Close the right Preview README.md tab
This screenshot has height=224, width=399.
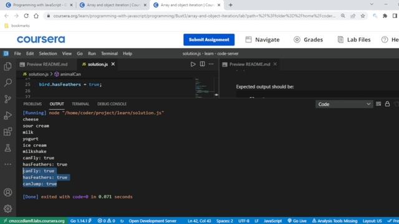point(275,64)
